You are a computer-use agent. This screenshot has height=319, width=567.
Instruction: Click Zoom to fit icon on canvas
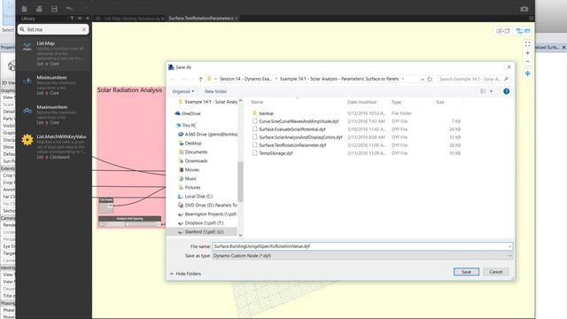tap(528, 44)
